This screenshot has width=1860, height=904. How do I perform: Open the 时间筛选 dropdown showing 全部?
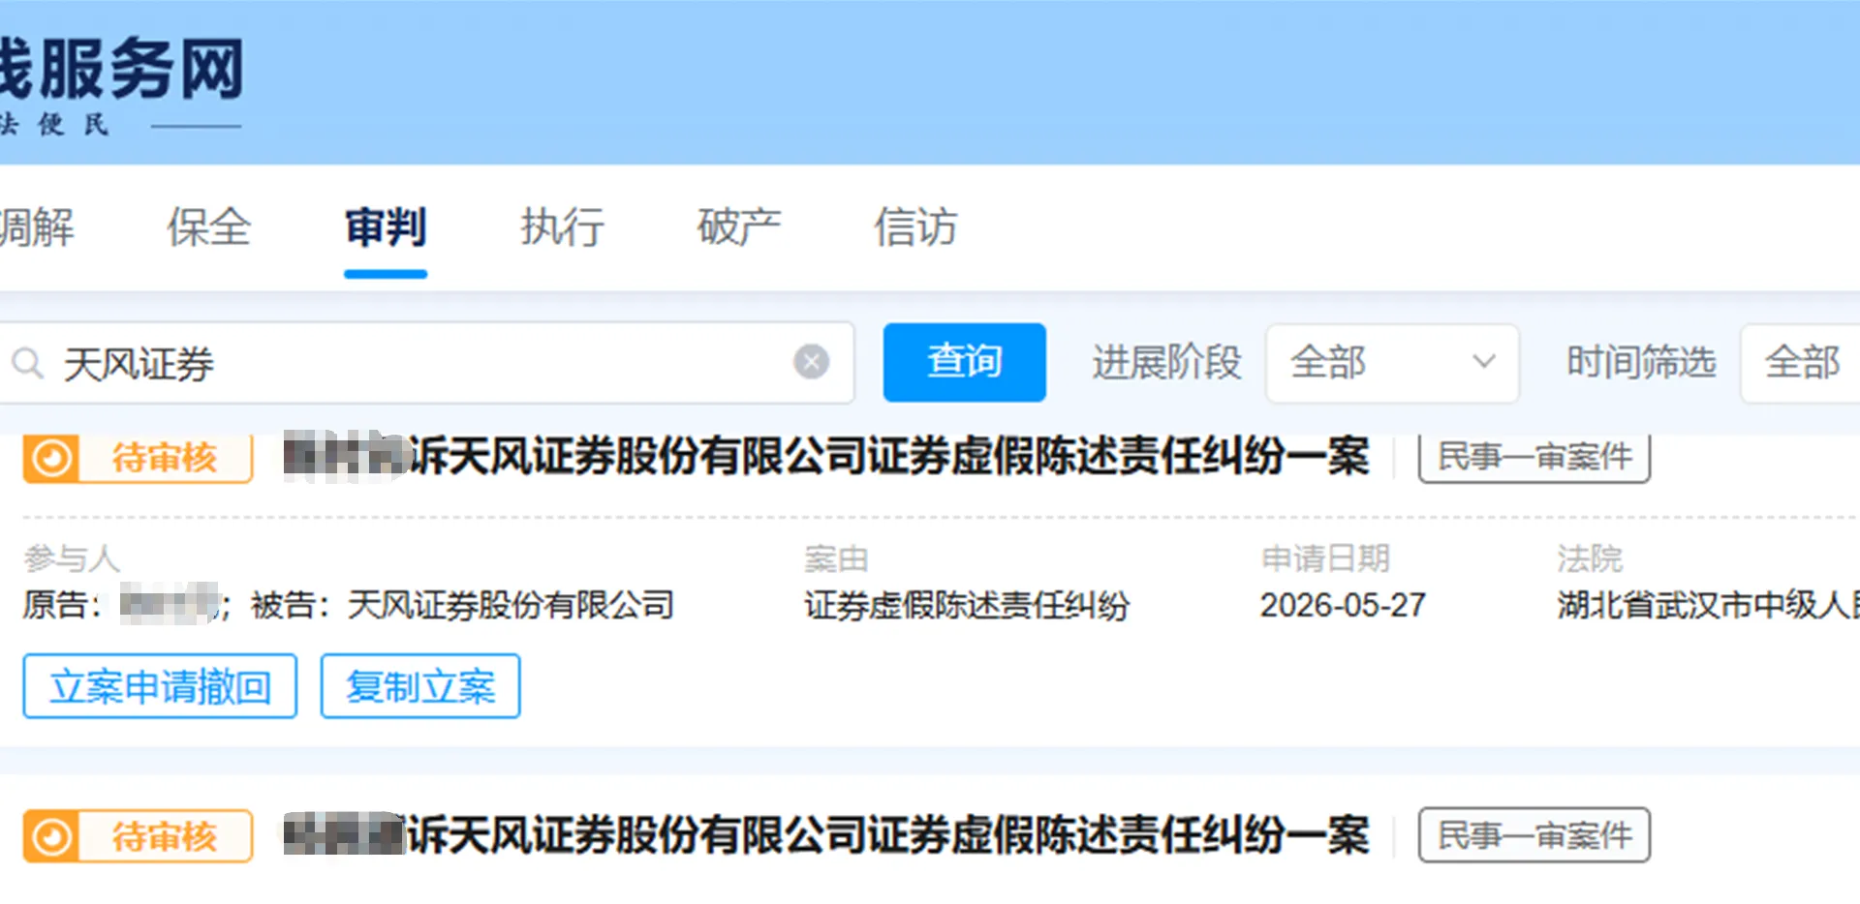coord(1800,362)
